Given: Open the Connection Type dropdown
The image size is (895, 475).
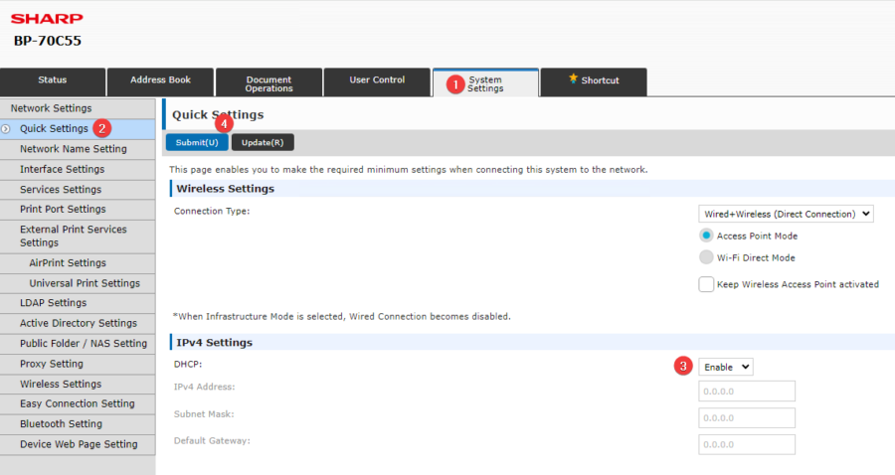Looking at the screenshot, I should tap(786, 214).
